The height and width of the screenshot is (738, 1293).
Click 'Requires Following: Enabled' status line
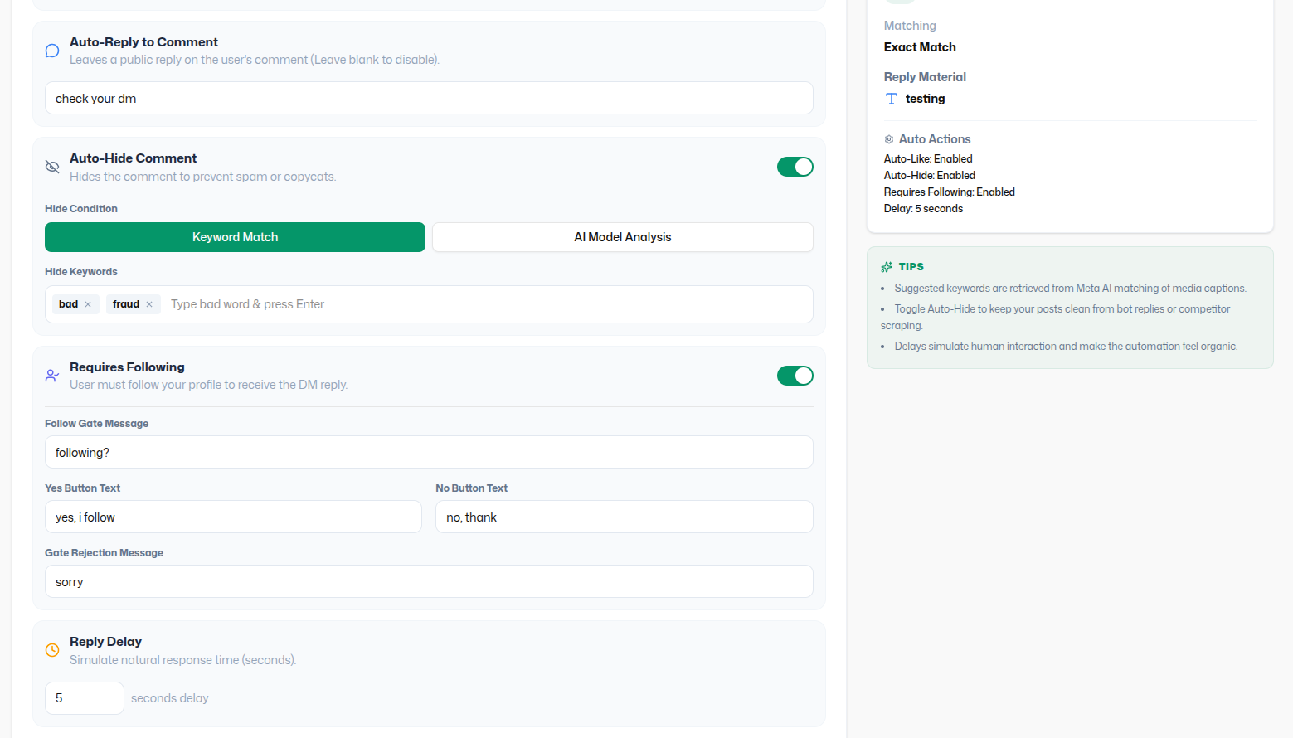pos(950,192)
